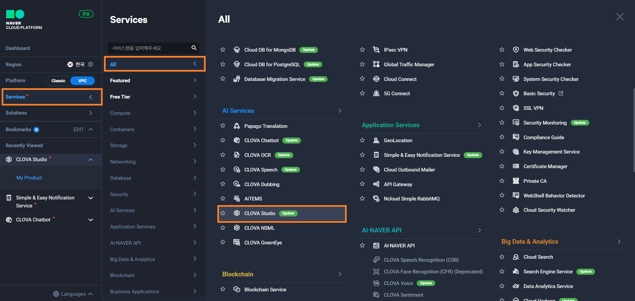The image size is (635, 301).
Task: Star the GeoLocation service
Action: [362, 140]
